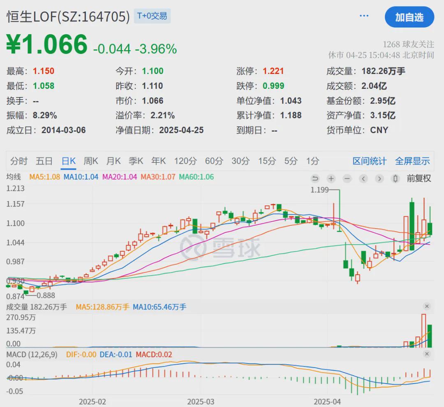444x407 pixels.
Task: Click the 涨停 1.221 value
Action: pyautogui.click(x=273, y=71)
